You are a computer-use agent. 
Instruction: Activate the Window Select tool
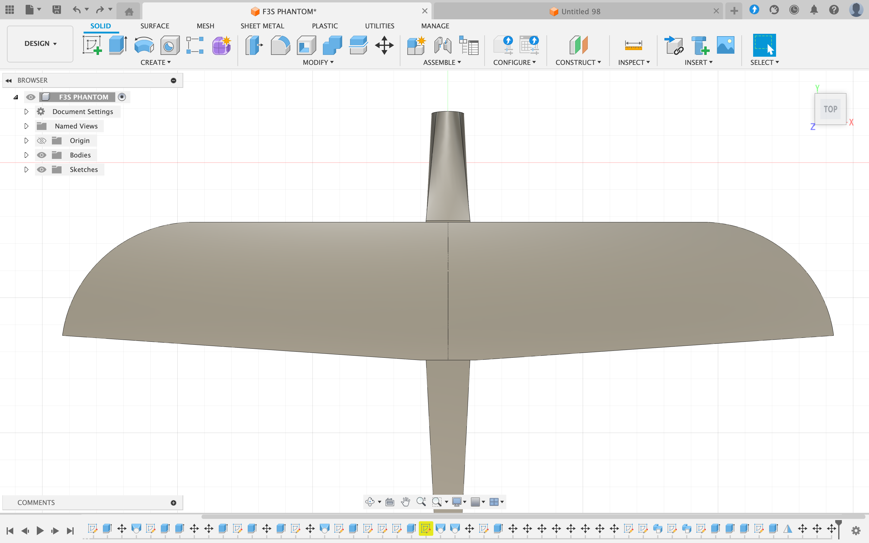764,45
